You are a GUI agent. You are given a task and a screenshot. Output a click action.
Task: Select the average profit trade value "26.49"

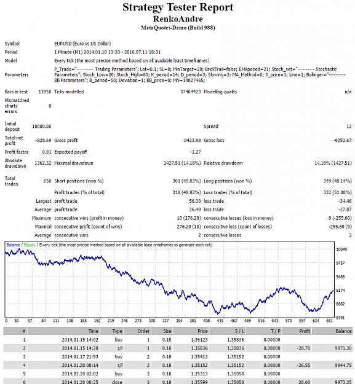click(x=195, y=210)
